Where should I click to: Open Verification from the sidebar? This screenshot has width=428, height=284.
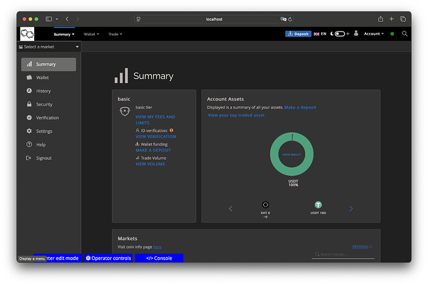[x=47, y=118]
